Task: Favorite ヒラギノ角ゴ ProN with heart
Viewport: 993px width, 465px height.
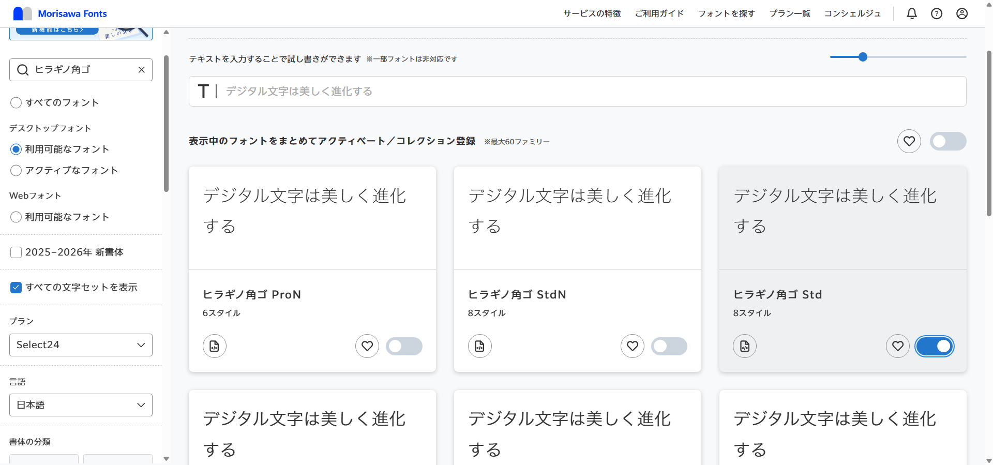Action: 367,346
